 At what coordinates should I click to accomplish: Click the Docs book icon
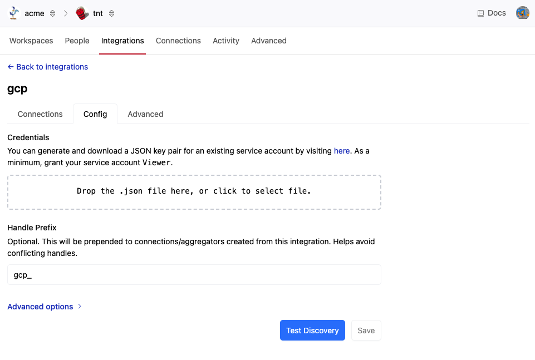[480, 13]
